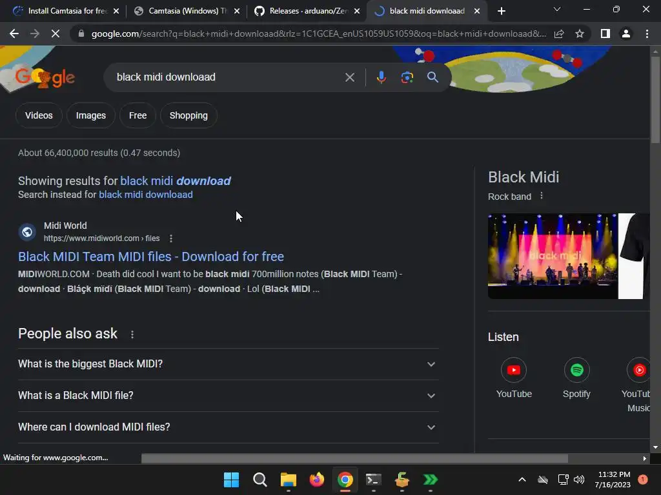Open the Black Midi concert photo
Viewport: 661px width, 495px height.
pos(553,256)
